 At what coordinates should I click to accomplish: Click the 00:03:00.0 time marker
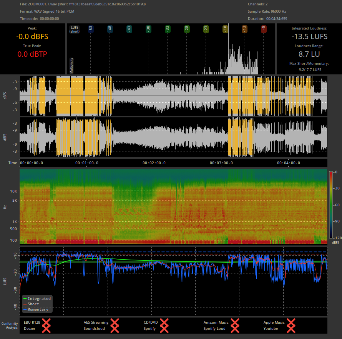click(221, 163)
